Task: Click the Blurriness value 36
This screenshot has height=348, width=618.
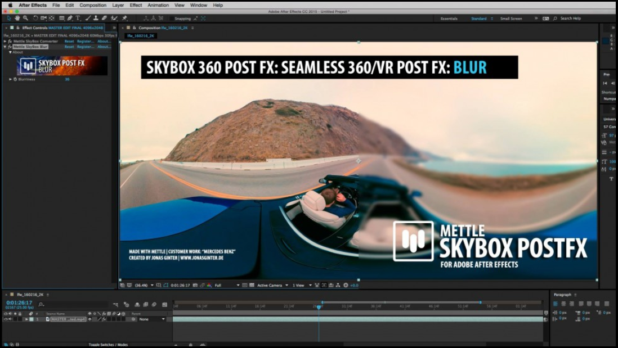Action: pos(67,79)
